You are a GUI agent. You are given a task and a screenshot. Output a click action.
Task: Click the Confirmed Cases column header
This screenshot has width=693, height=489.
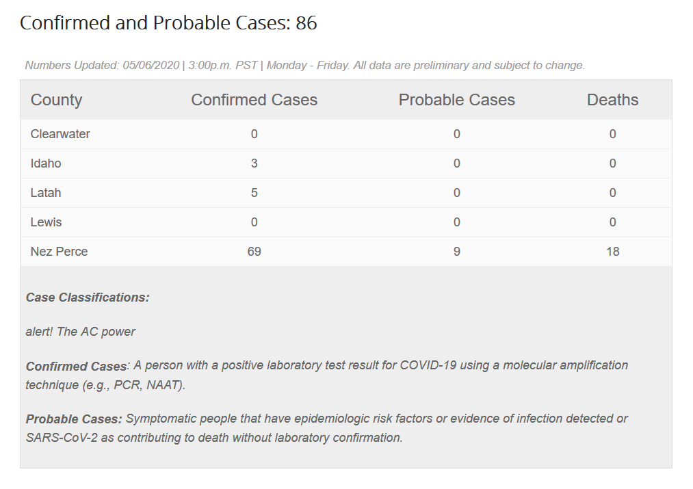[x=254, y=100]
